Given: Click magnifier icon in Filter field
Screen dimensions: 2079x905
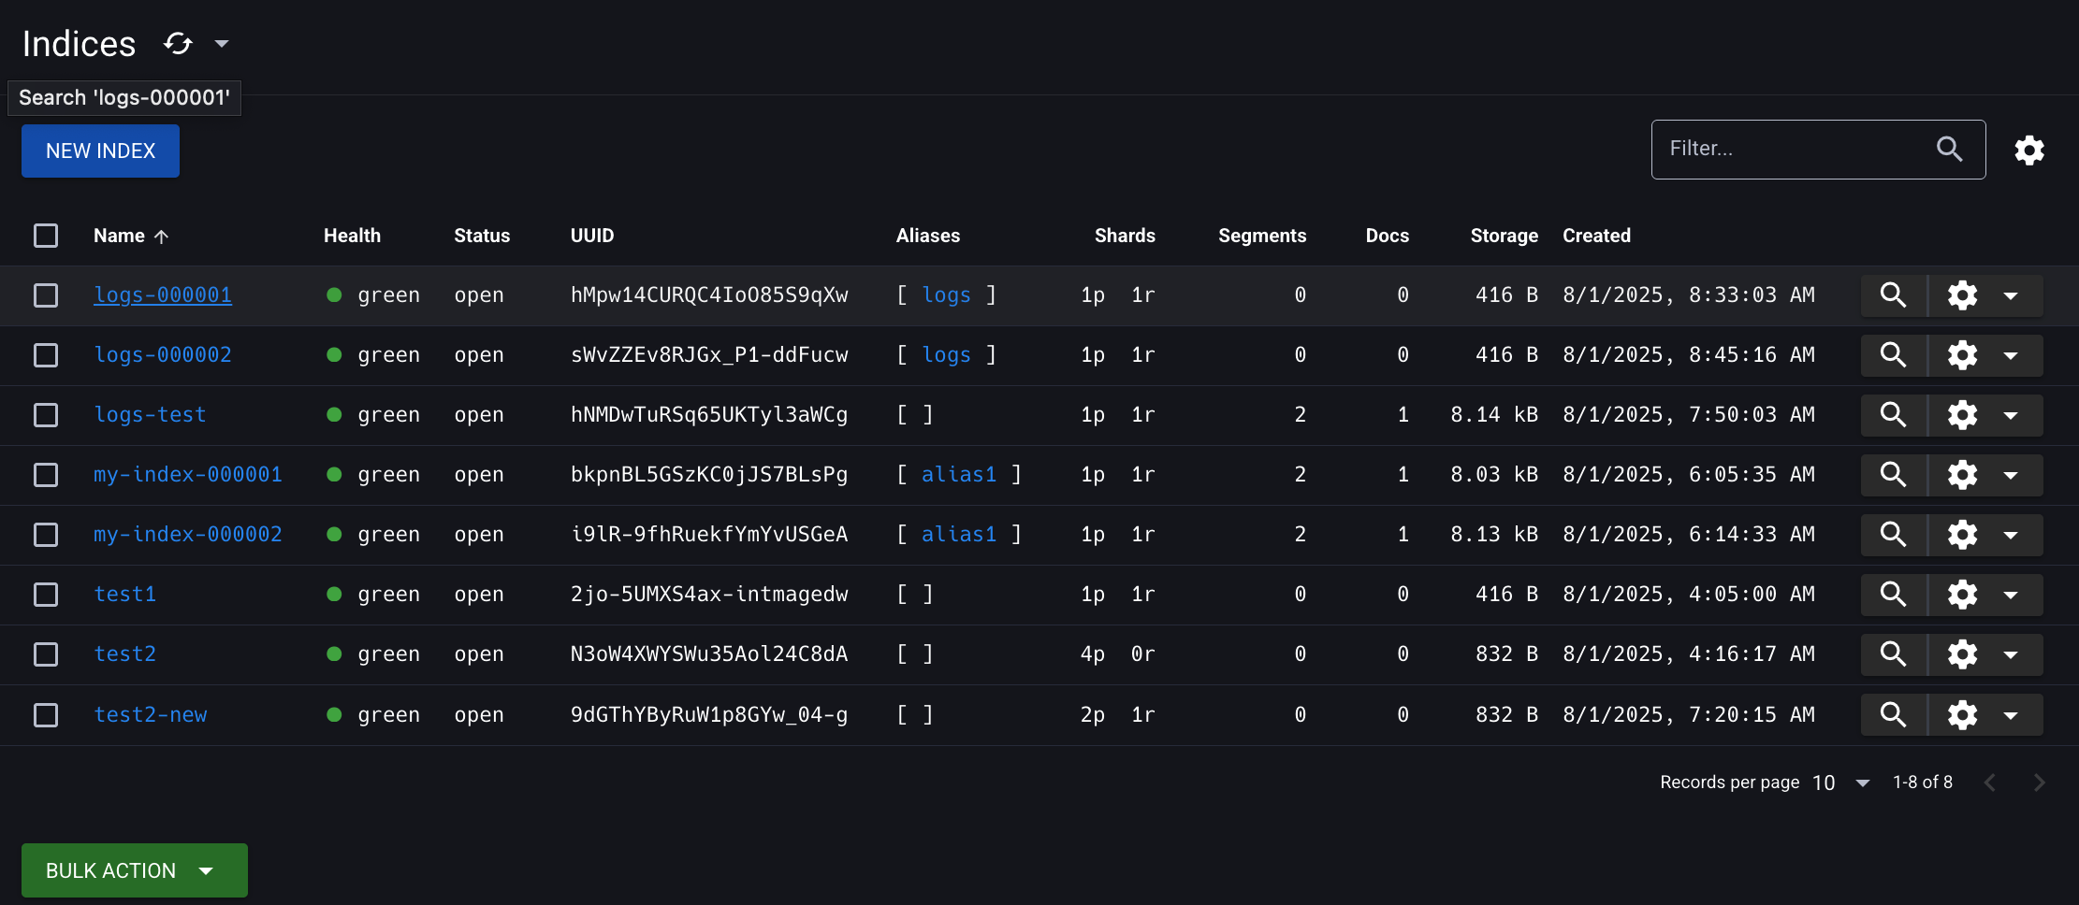Looking at the screenshot, I should [1949, 149].
